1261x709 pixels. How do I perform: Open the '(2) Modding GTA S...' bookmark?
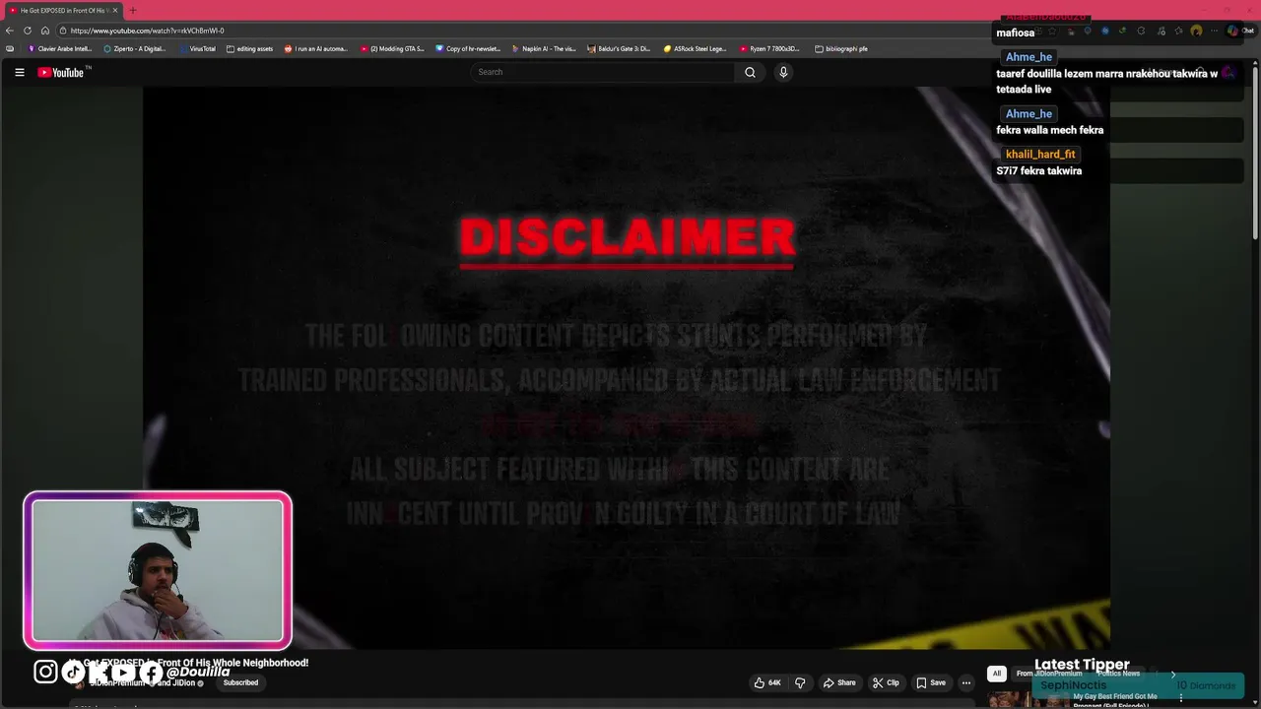(x=392, y=48)
